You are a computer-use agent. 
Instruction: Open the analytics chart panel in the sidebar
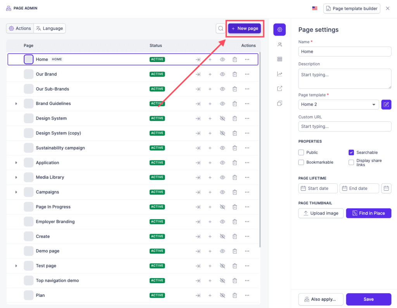[x=280, y=74]
